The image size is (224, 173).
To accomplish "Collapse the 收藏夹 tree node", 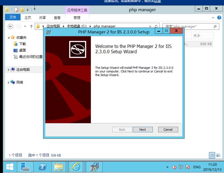I will 9,38.
